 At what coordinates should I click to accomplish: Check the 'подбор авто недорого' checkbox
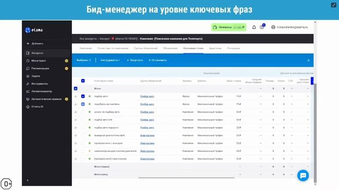83,128
